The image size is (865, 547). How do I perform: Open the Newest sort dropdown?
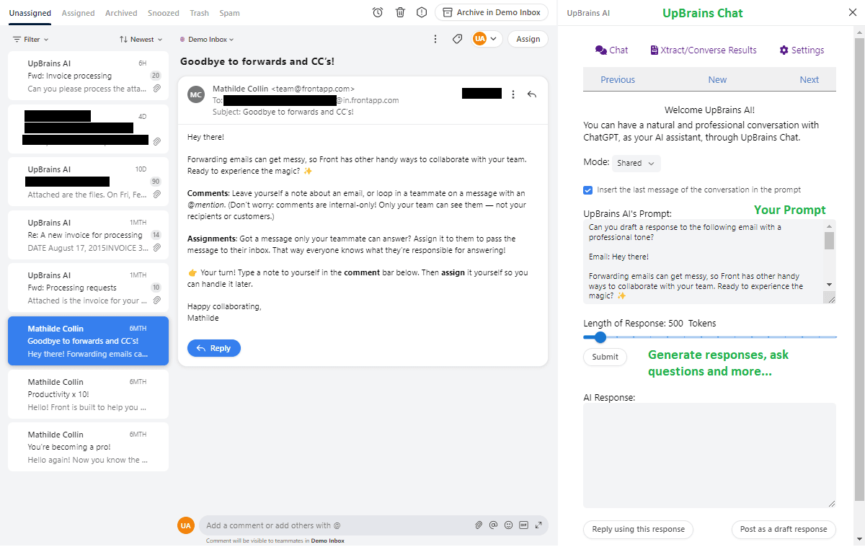pos(141,40)
